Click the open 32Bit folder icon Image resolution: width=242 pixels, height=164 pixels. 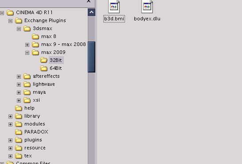coord(44,60)
